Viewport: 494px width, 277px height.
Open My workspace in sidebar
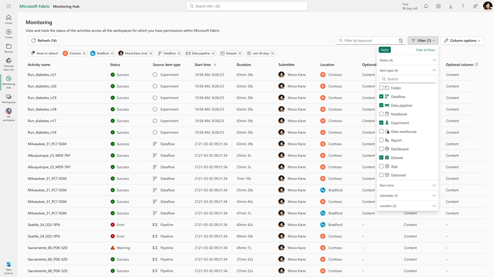[9, 114]
